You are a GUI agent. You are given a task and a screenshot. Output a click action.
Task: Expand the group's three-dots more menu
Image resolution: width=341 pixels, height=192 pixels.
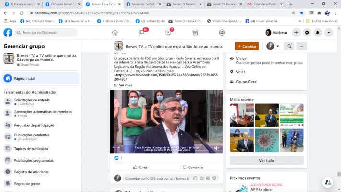(x=302, y=47)
